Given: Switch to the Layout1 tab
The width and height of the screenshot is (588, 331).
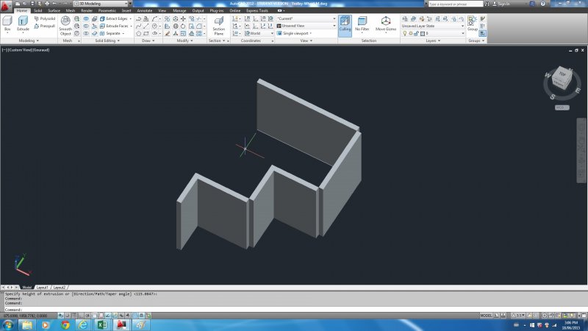Looking at the screenshot, I should click(42, 288).
